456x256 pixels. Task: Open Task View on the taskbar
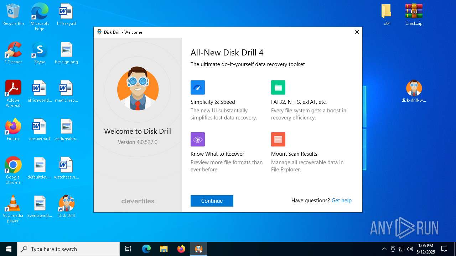click(x=128, y=249)
